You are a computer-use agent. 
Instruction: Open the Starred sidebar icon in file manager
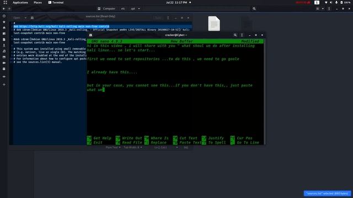[4, 22]
